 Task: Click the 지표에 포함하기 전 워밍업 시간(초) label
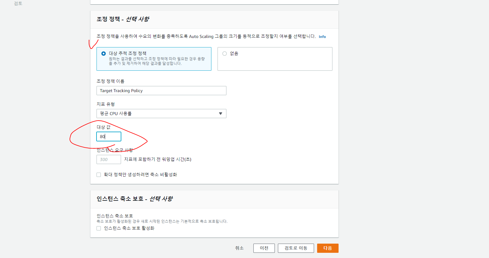157,159
